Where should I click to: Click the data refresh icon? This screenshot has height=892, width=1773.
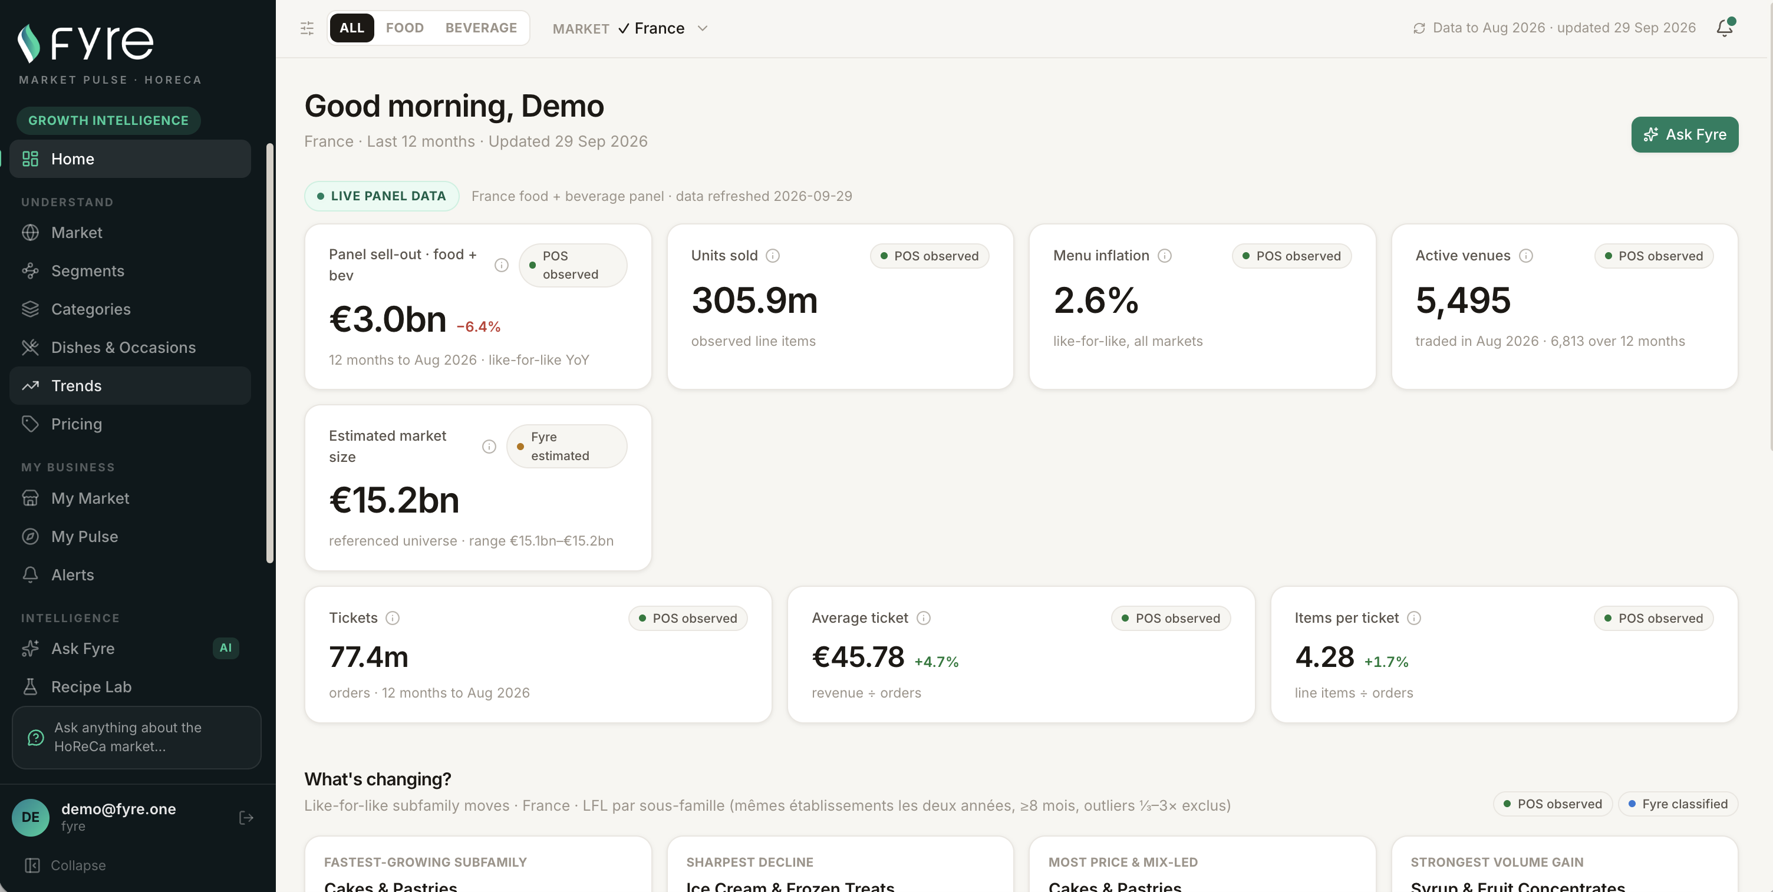click(x=1419, y=28)
